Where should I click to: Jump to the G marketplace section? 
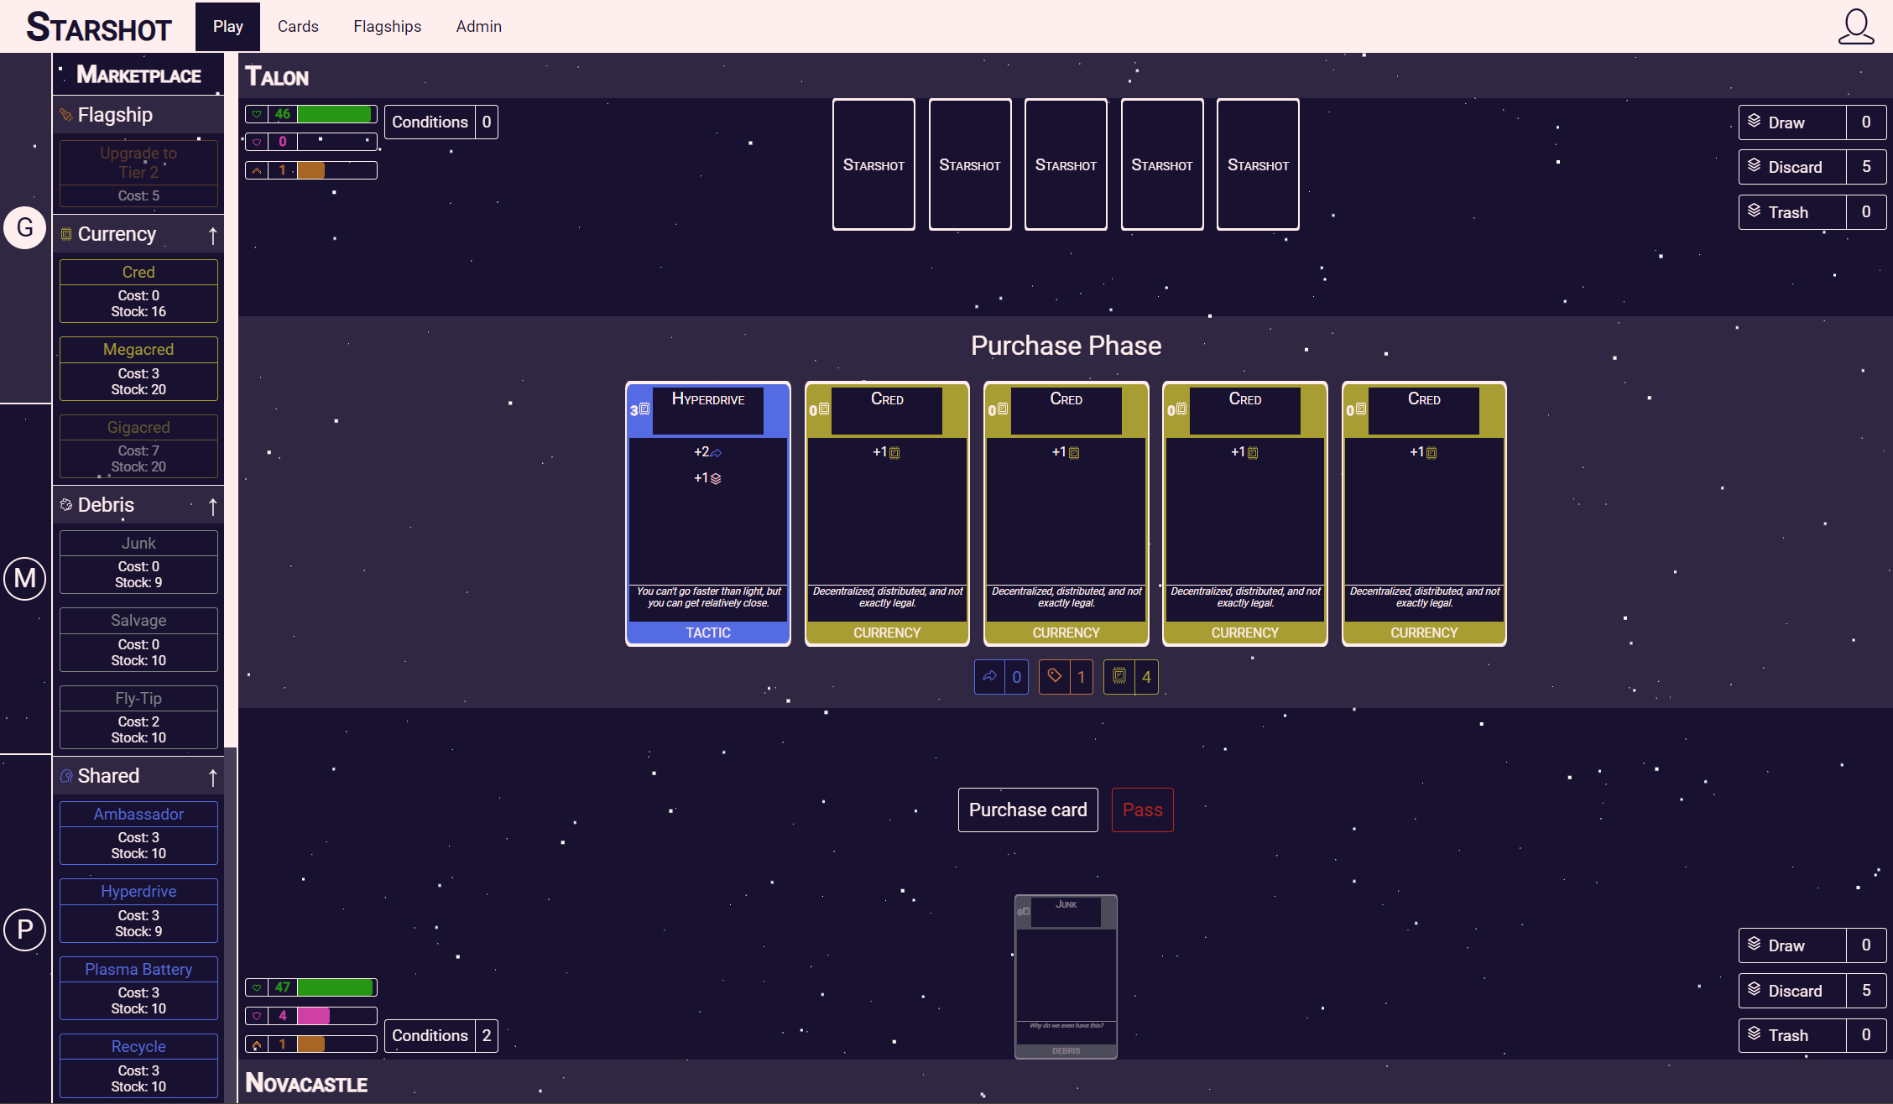[25, 227]
